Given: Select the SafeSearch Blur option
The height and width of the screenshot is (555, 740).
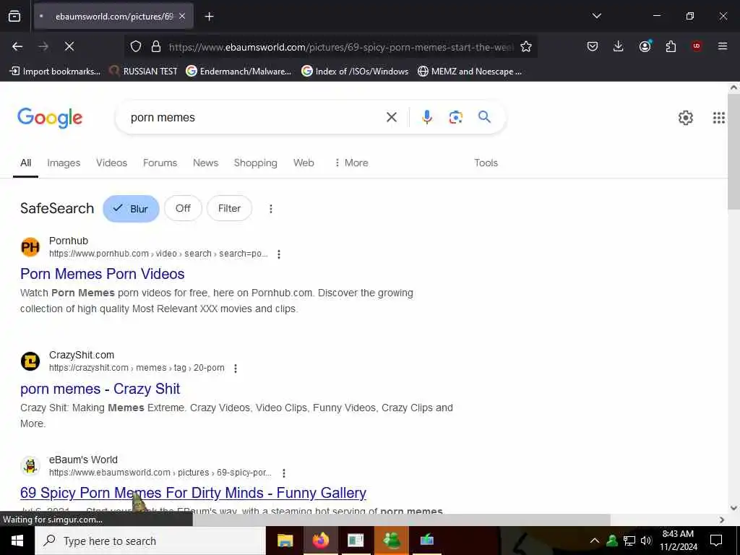Looking at the screenshot, I should [x=132, y=209].
